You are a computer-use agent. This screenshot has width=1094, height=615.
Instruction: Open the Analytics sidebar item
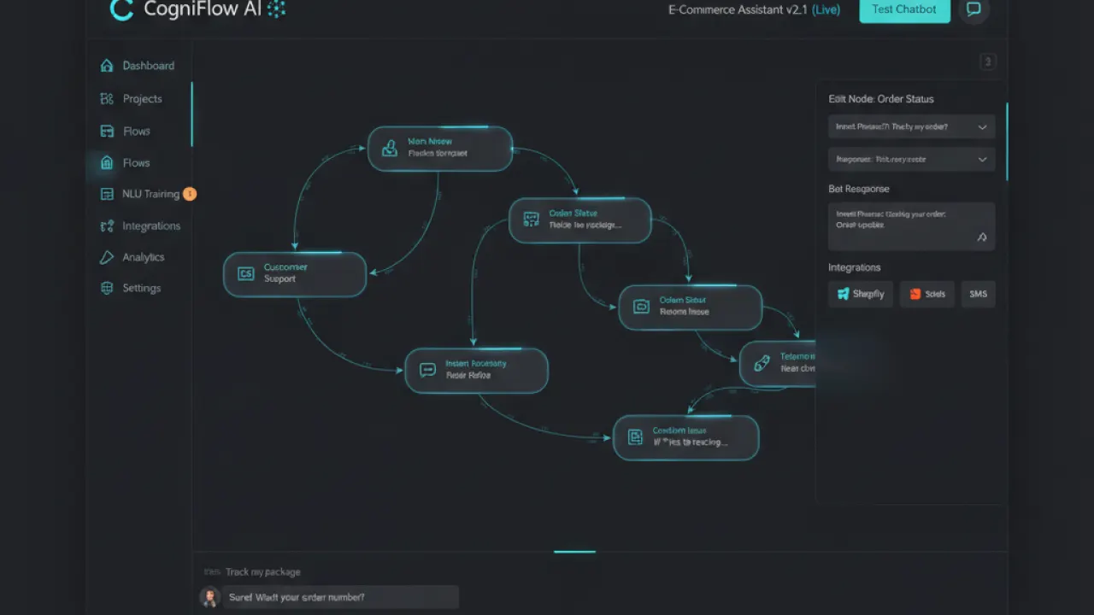(132, 257)
